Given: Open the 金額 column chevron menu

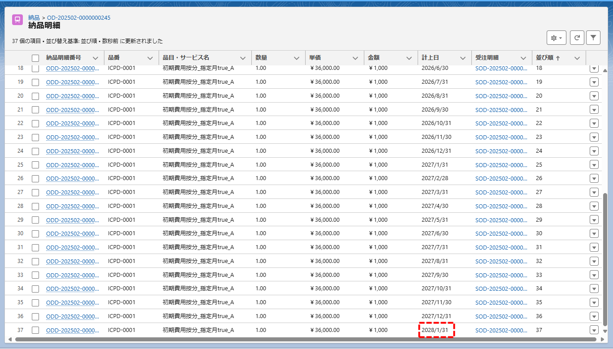Looking at the screenshot, I should pos(409,58).
